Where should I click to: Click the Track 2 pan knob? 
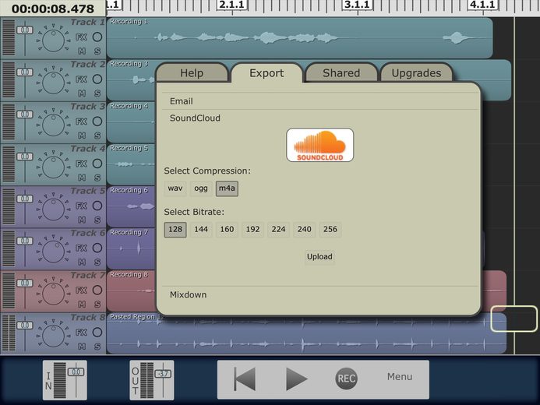pyautogui.click(x=54, y=83)
